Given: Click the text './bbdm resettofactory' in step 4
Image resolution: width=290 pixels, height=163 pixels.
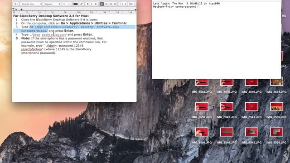Looking at the screenshot, I should (x=48, y=34).
